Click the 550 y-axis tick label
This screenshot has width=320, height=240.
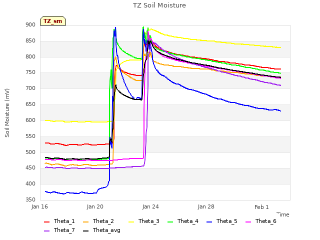[30, 136]
